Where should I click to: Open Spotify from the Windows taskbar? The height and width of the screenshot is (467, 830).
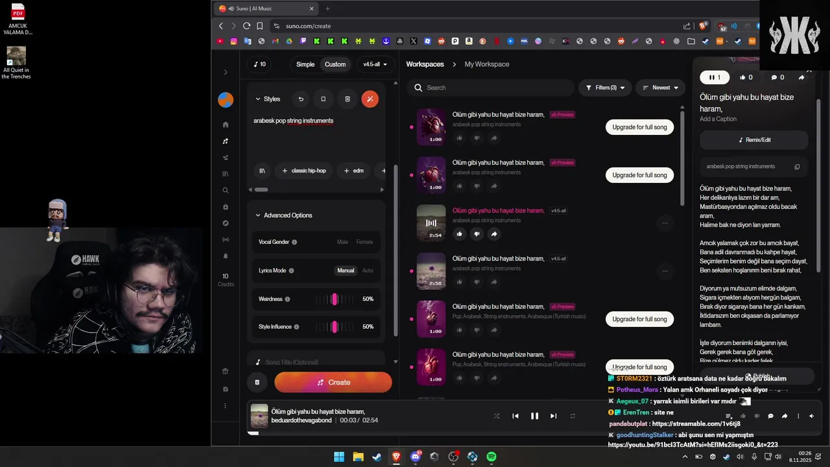click(492, 457)
